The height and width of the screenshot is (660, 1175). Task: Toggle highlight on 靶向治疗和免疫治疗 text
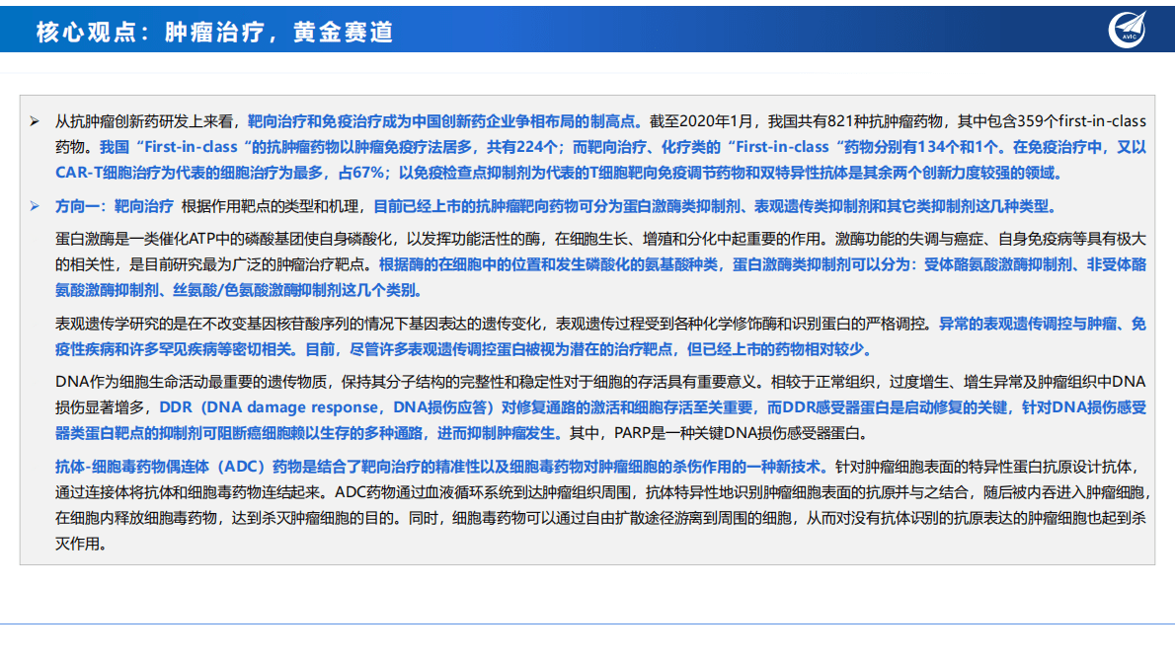click(x=306, y=123)
